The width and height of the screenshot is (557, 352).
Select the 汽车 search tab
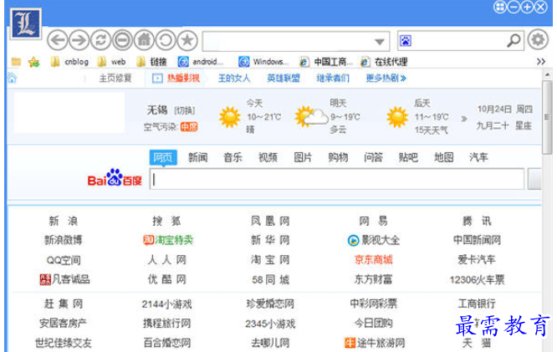point(478,157)
